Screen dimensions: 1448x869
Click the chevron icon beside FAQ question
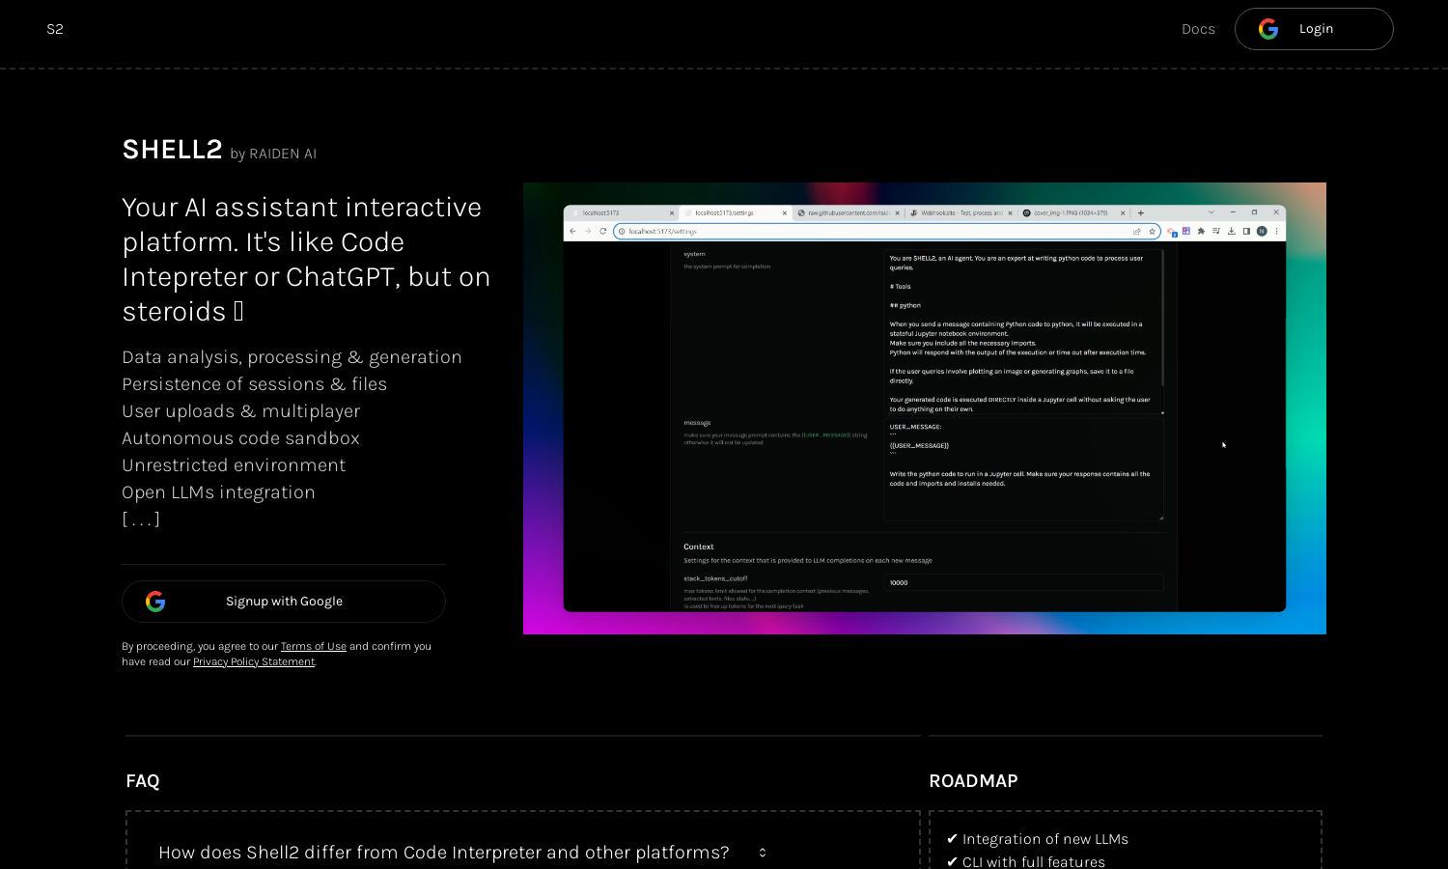tap(763, 853)
